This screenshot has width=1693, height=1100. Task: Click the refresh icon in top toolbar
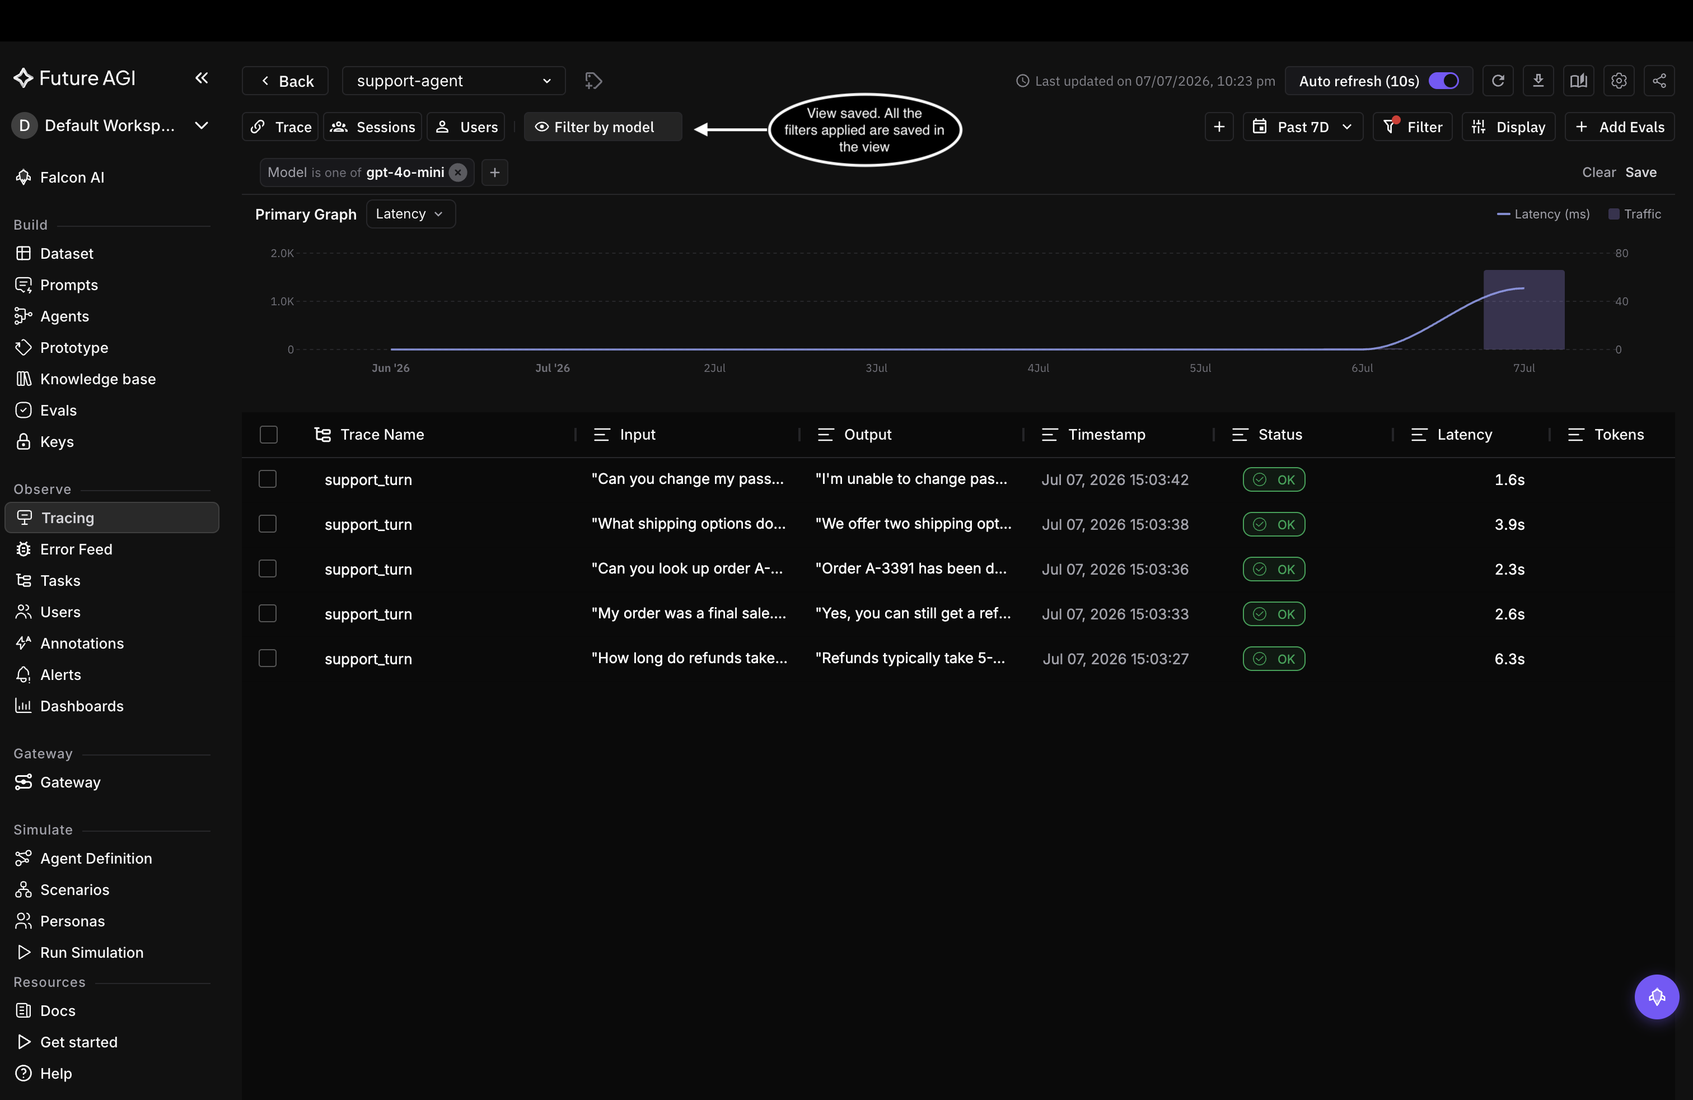1498,81
